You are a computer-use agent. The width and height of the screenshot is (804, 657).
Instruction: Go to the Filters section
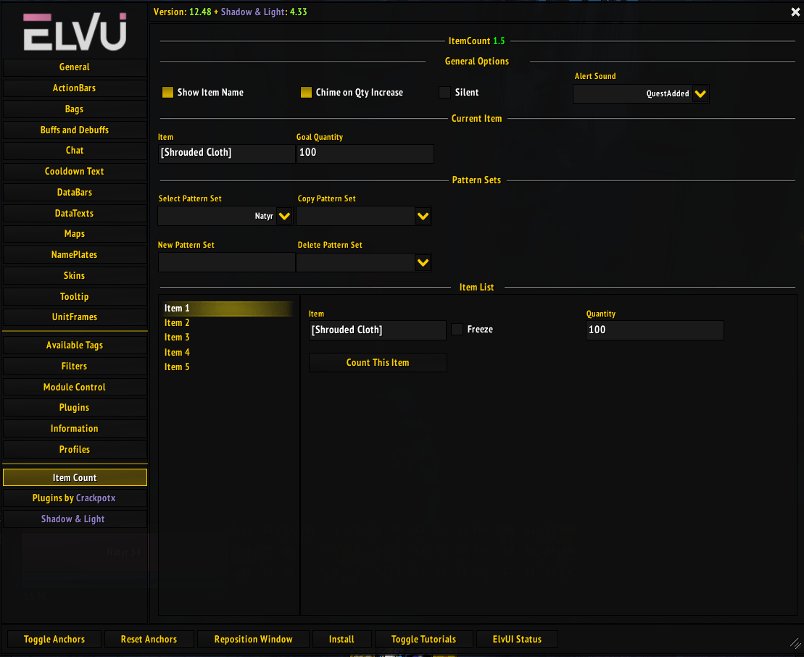[75, 367]
